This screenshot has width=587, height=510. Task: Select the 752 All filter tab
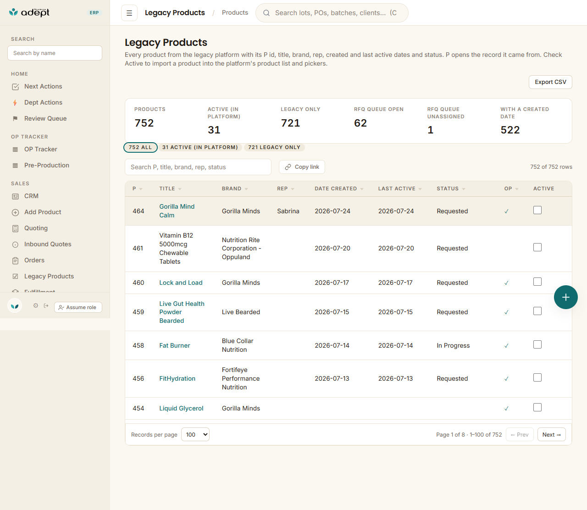click(x=140, y=147)
